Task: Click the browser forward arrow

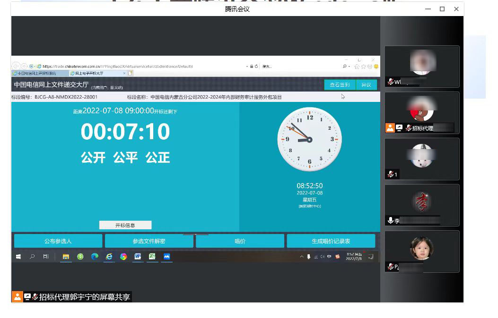Action: [24, 66]
